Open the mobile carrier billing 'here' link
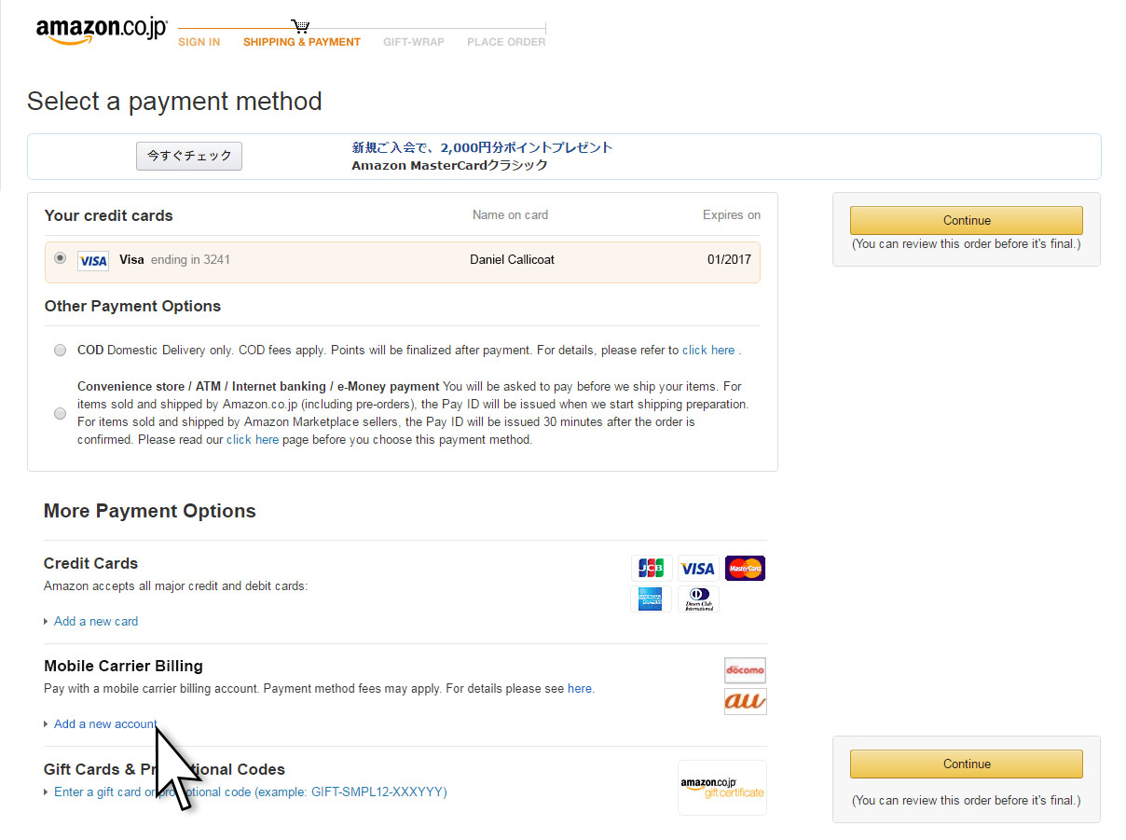This screenshot has width=1126, height=840. tap(580, 689)
